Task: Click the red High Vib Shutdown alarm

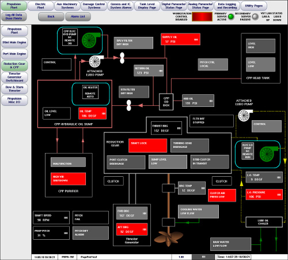Action: point(68,179)
